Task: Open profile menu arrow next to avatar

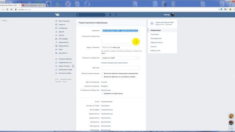Action: (x=176, y=15)
